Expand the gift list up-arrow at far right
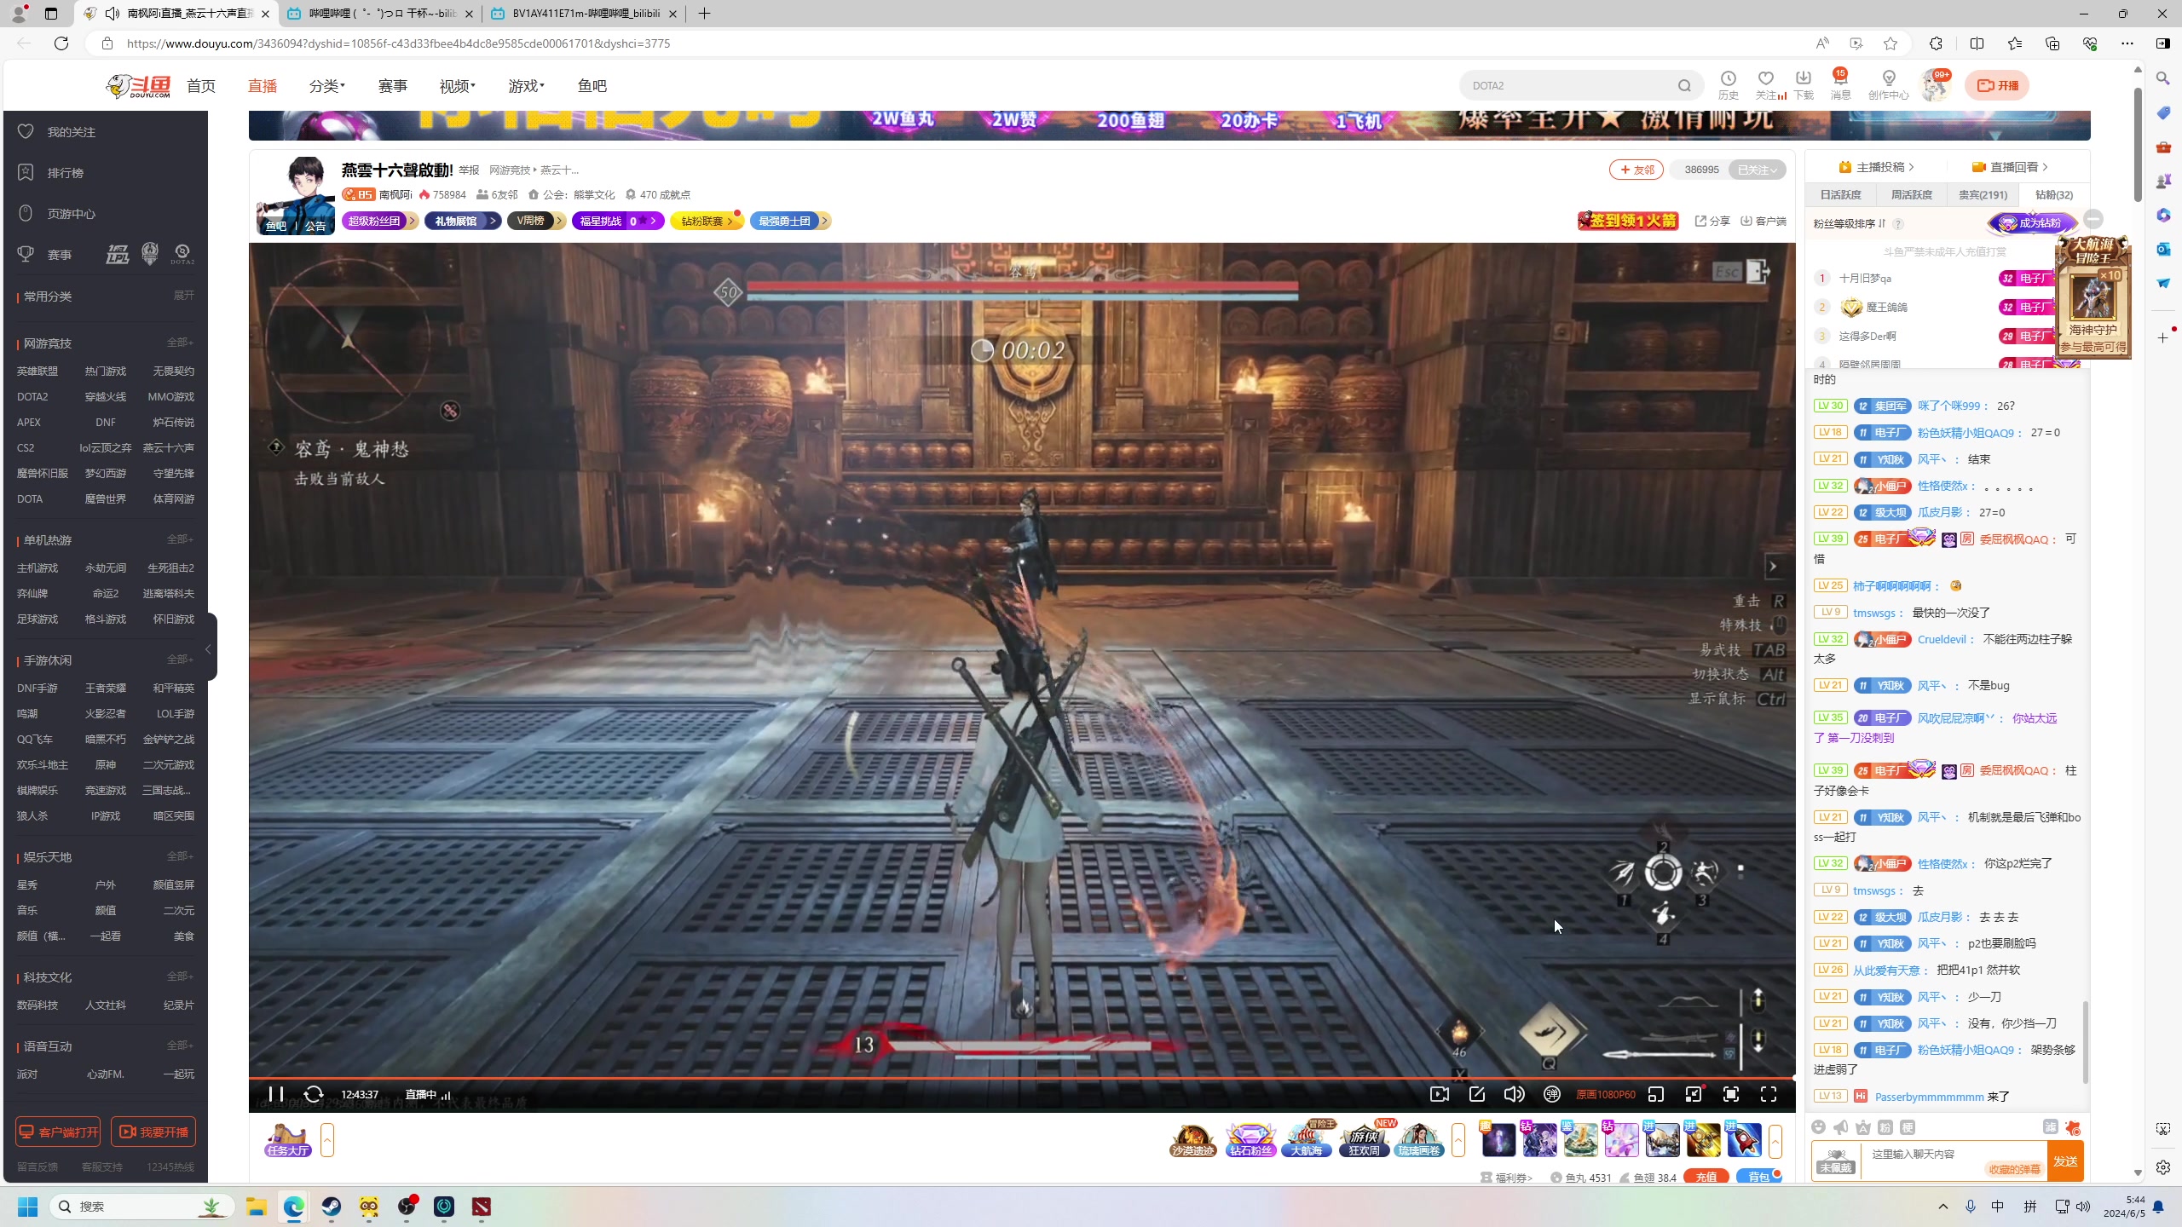 tap(1775, 1140)
